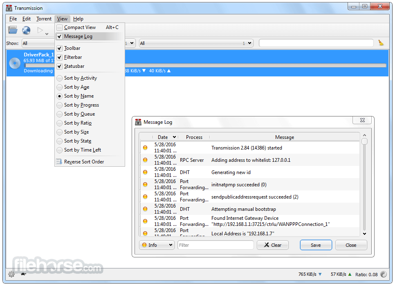This screenshot has width=395, height=286.
Task: Click the Save button
Action: tap(316, 245)
